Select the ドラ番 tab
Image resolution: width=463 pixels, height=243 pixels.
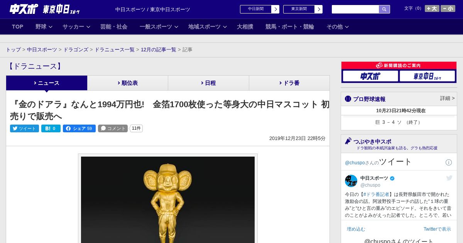289,83
